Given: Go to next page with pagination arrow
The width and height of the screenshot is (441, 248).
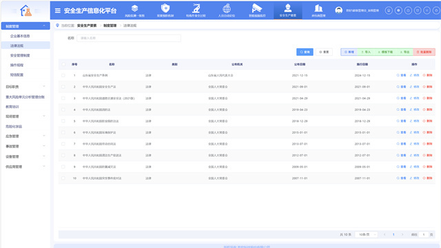Looking at the screenshot, I should pos(402,234).
